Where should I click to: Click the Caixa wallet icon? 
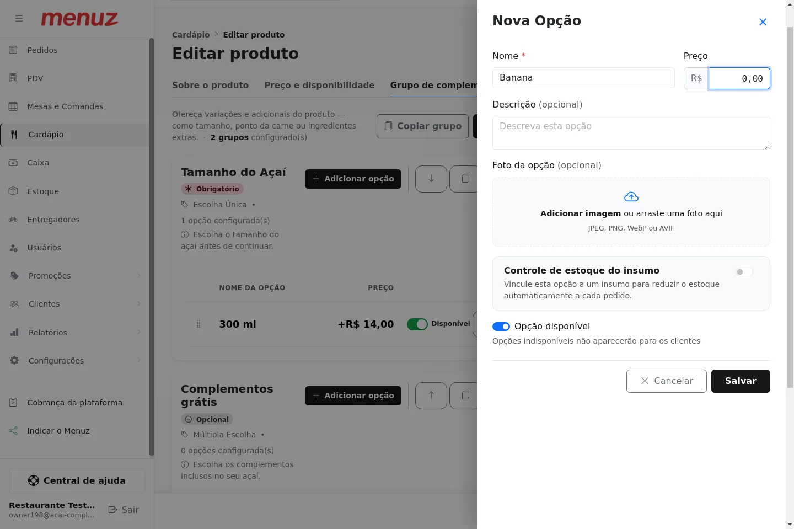tap(13, 163)
